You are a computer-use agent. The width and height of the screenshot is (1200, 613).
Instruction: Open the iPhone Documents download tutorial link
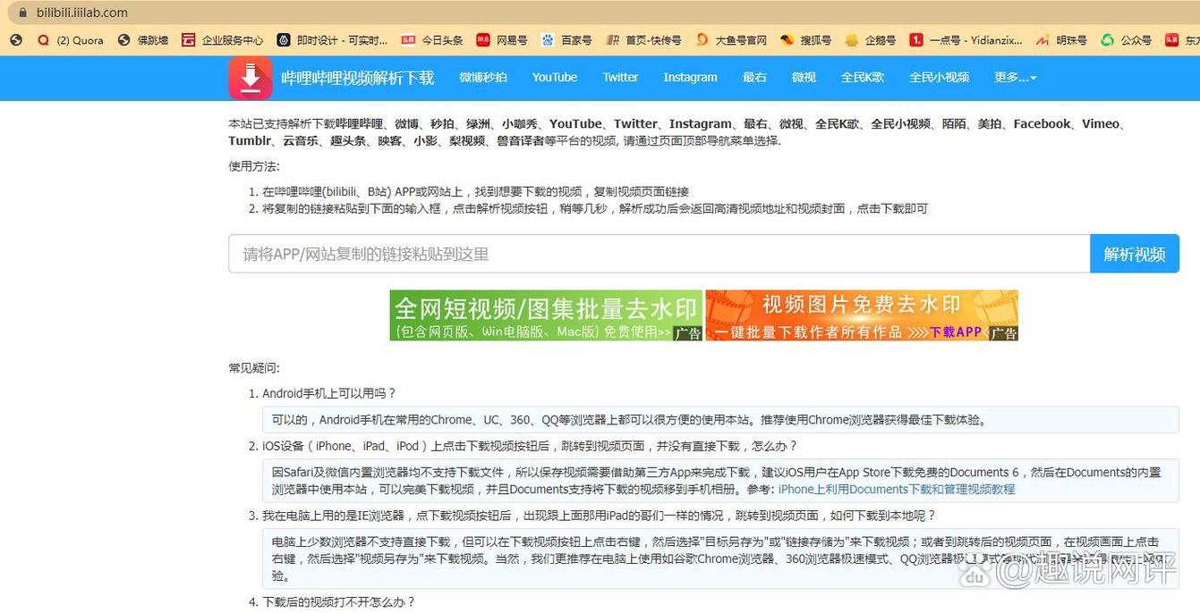coord(898,489)
